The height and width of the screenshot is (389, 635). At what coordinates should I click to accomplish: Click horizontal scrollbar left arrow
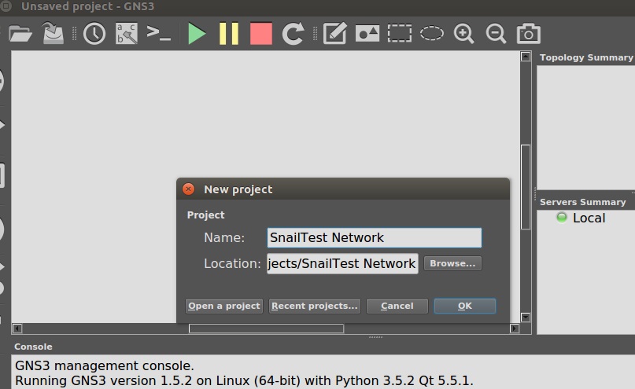point(17,328)
